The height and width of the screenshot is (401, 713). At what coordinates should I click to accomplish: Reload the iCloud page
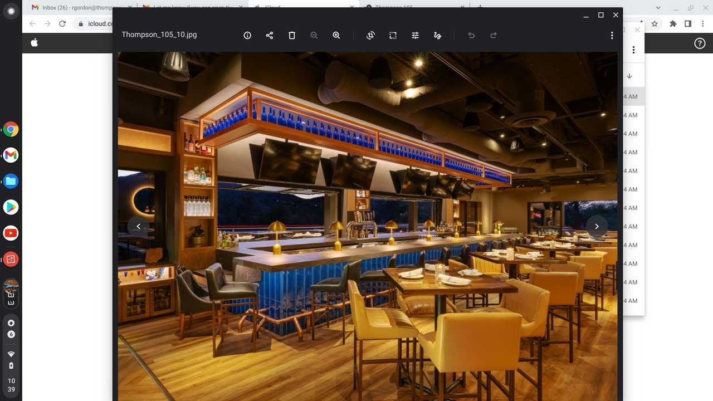coord(62,24)
